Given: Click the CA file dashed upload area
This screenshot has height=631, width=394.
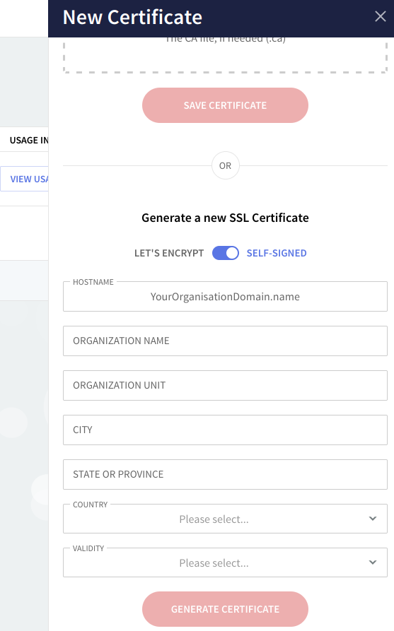Looking at the screenshot, I should click(225, 55).
